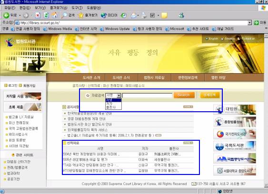Open the 법원사 자료실 navigation tab
This screenshot has width=268, height=194.
(x=154, y=78)
